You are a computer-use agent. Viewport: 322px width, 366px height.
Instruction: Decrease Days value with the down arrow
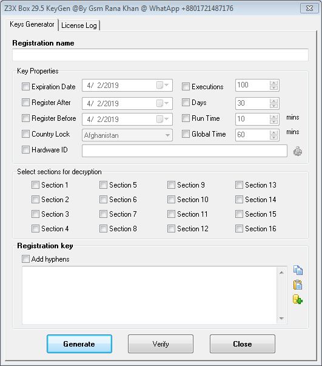[x=273, y=106]
